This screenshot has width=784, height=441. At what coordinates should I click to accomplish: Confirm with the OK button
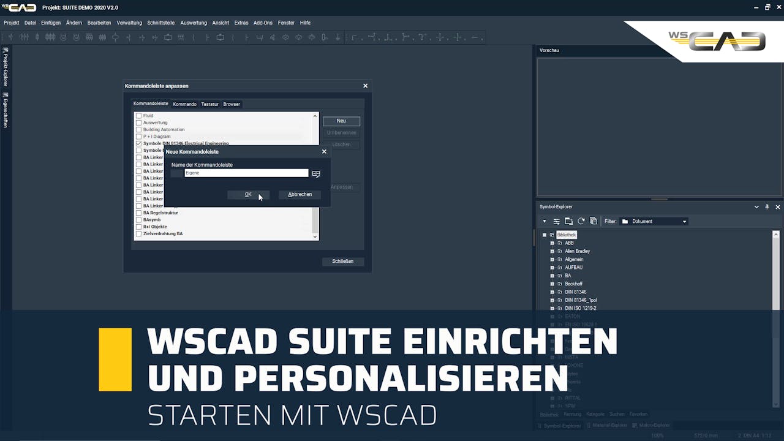tap(248, 194)
